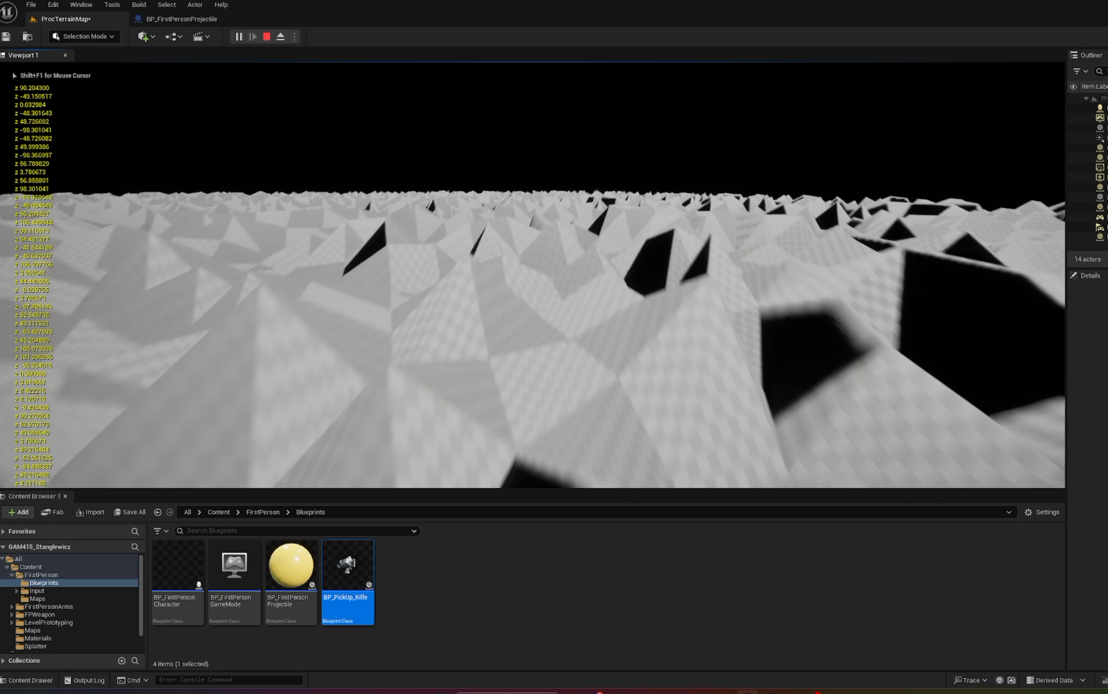Expand the FPWeapon folder

click(x=12, y=615)
